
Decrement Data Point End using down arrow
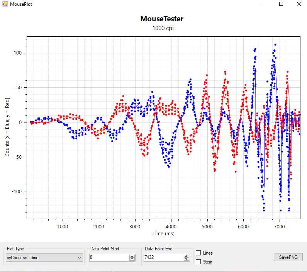point(187,259)
